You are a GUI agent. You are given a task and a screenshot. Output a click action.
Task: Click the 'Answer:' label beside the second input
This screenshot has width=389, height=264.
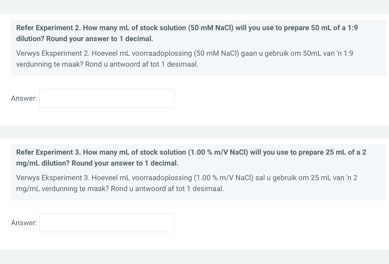click(x=23, y=223)
